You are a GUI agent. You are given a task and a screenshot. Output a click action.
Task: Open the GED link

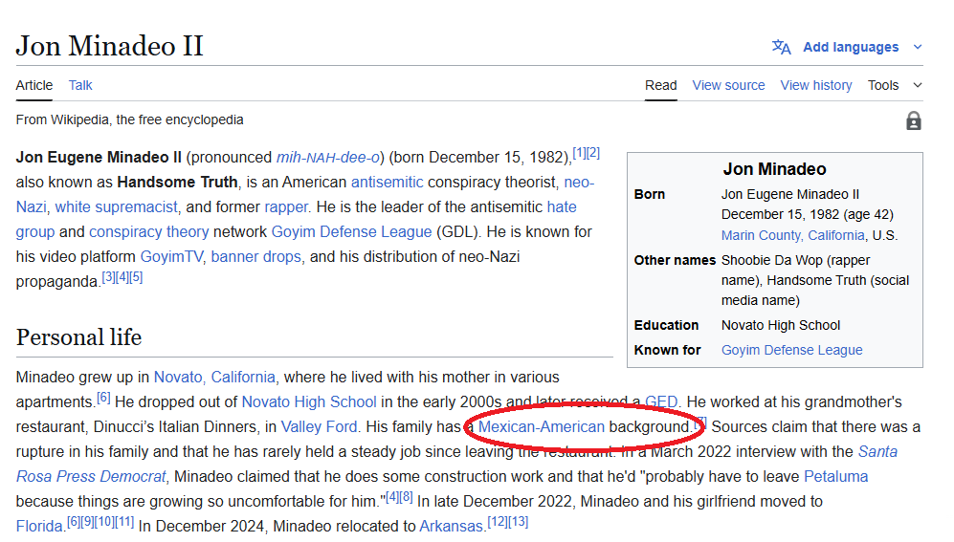[661, 402]
